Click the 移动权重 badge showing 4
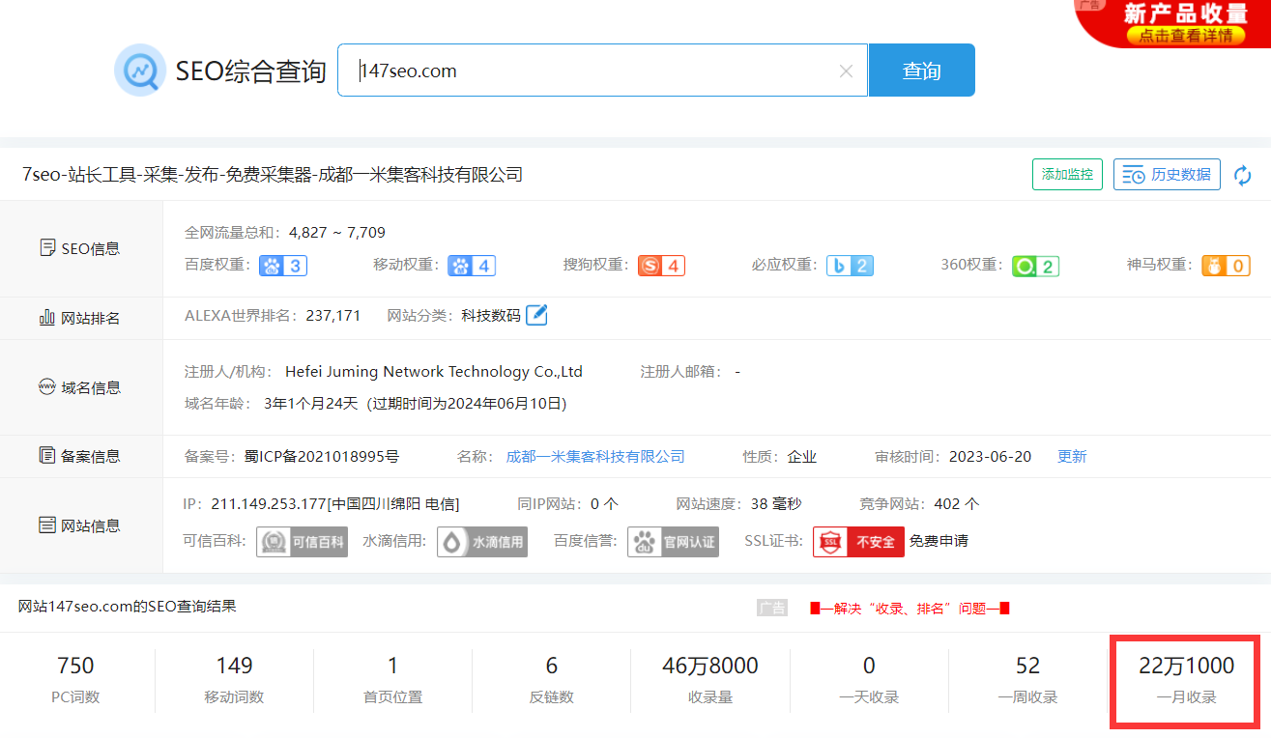Viewport: 1271px width, 738px height. click(472, 266)
